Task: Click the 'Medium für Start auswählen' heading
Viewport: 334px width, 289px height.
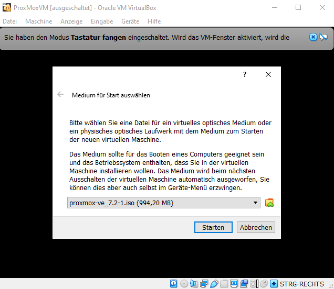Action: click(x=111, y=95)
